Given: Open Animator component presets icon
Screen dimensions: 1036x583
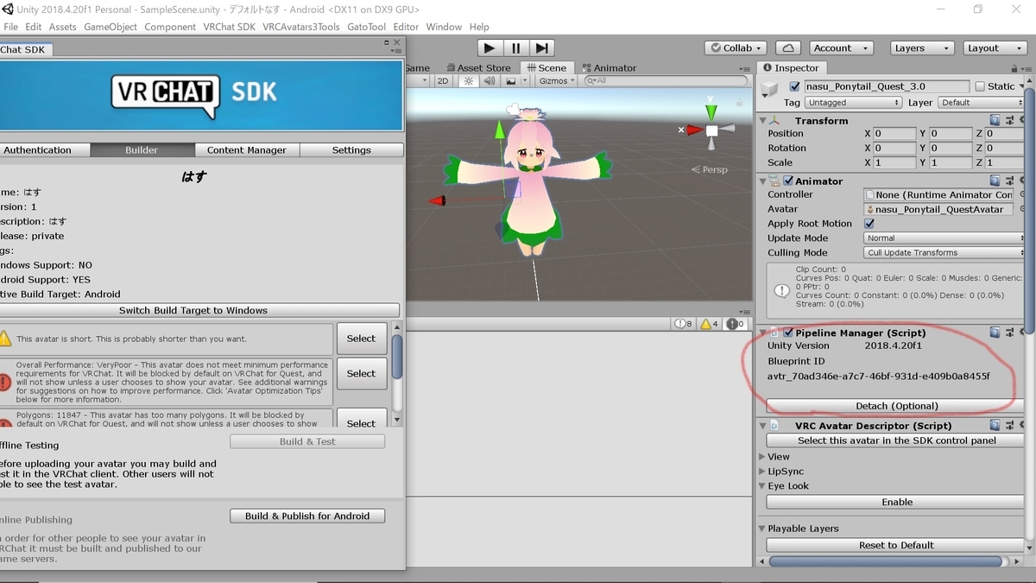Looking at the screenshot, I should pos(1009,181).
